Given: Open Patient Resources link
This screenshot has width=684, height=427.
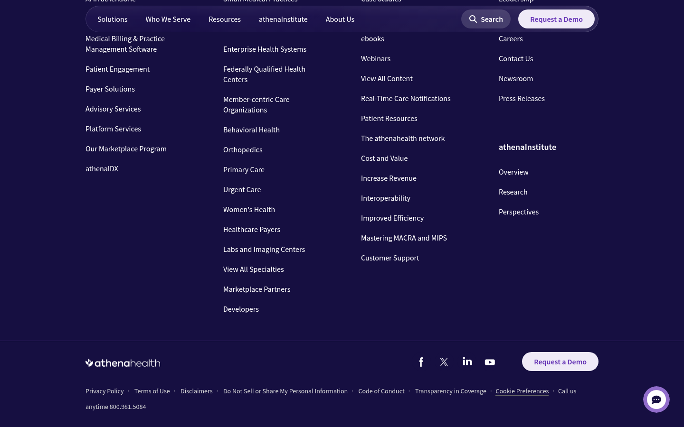Looking at the screenshot, I should 389,118.
